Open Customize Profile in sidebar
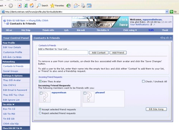Viewport: 179px width, 130px height. click(x=13, y=52)
